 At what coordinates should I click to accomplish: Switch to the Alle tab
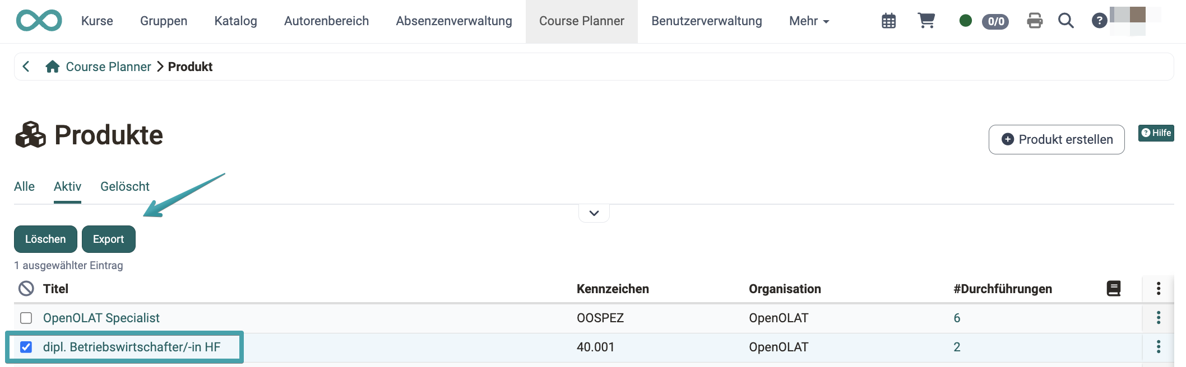24,186
